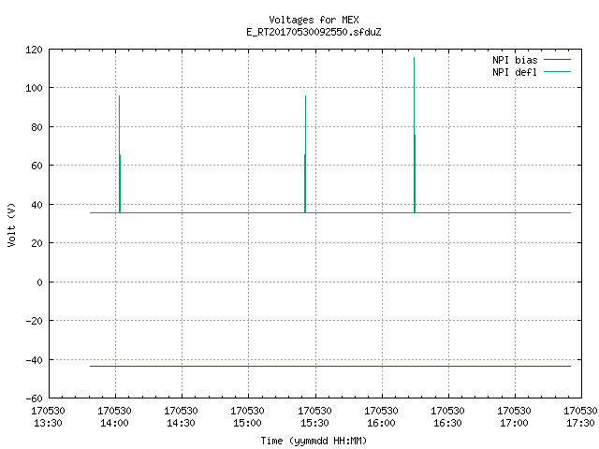Image resolution: width=599 pixels, height=449 pixels.
Task: Click the x-axis label 'Time (yymmdd HH:MM)'
Action: click(x=314, y=441)
